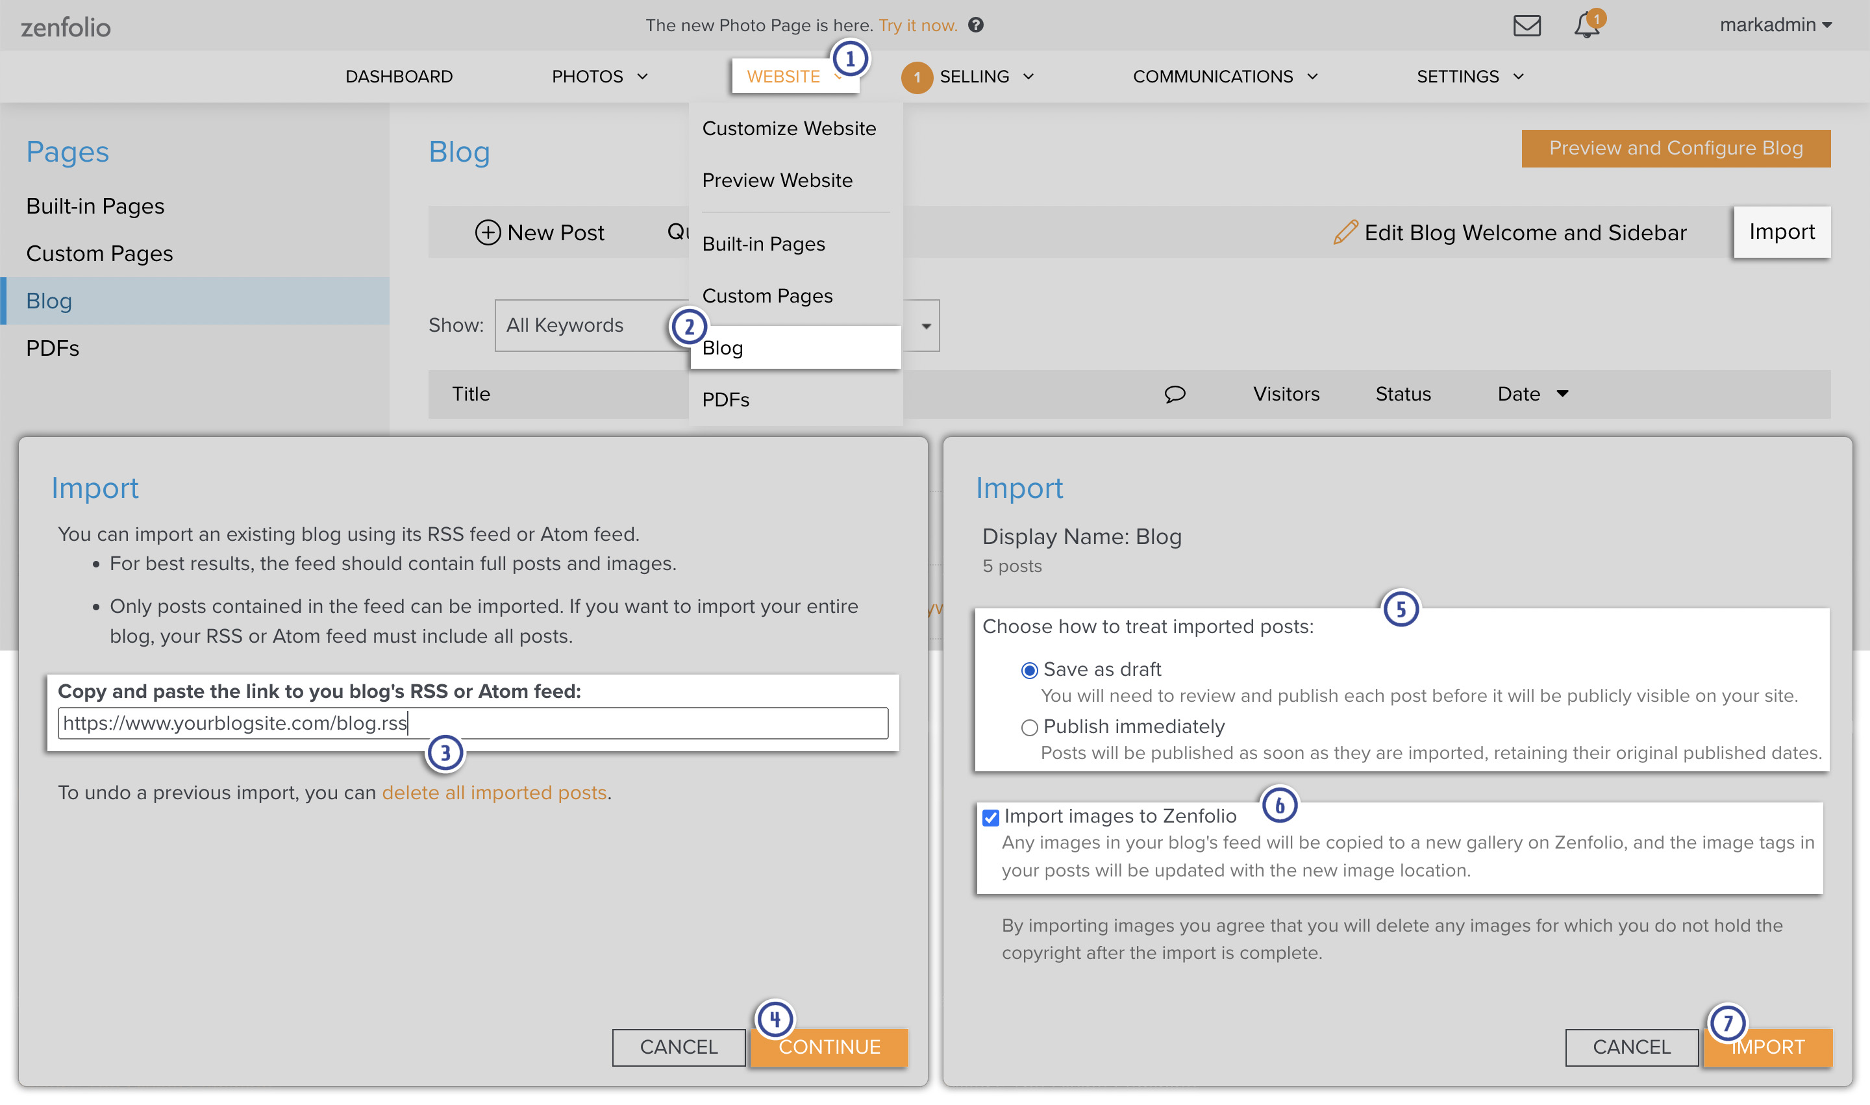The width and height of the screenshot is (1870, 1105).
Task: Select PDFs in Pages sidebar
Action: pos(52,348)
